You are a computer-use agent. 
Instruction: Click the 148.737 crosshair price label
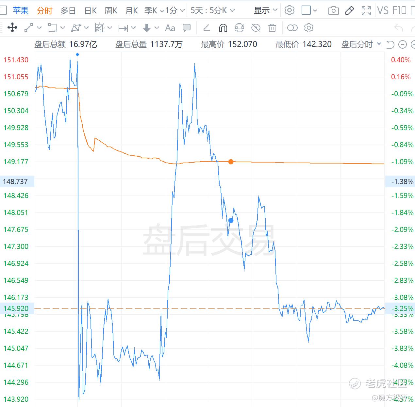[16, 181]
